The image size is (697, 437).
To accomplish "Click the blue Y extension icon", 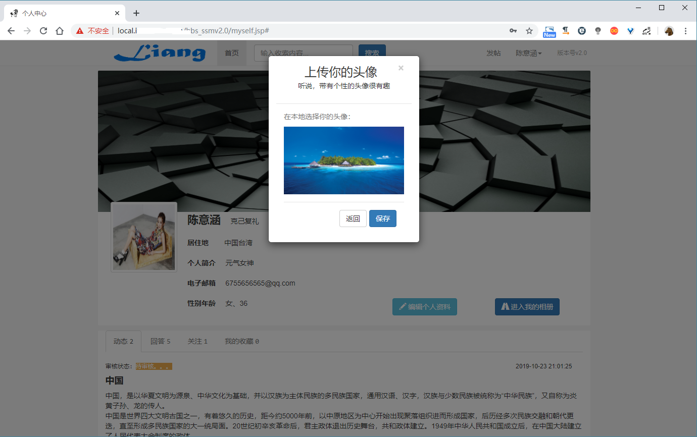I will (630, 31).
